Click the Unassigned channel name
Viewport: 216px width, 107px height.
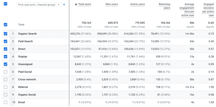[25, 64]
